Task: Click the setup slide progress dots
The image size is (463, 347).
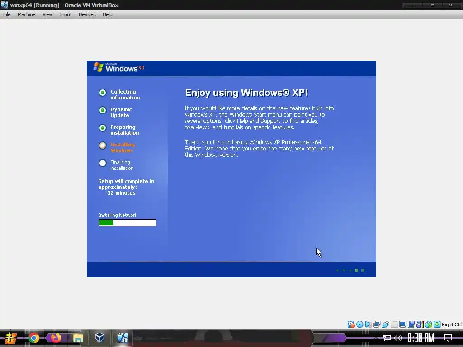Action: coord(350,270)
